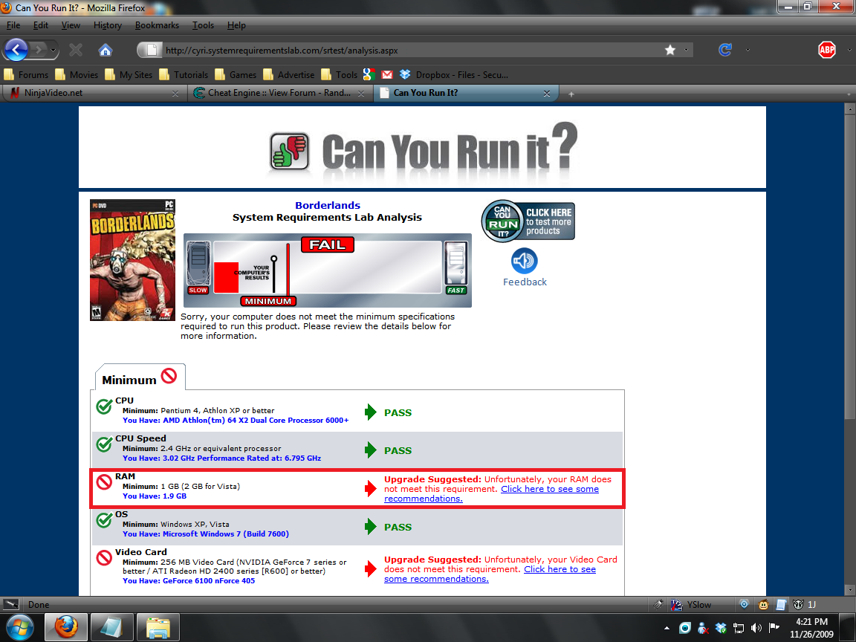
Task: Open the Gmail envelope bookmark icon
Action: (x=387, y=74)
